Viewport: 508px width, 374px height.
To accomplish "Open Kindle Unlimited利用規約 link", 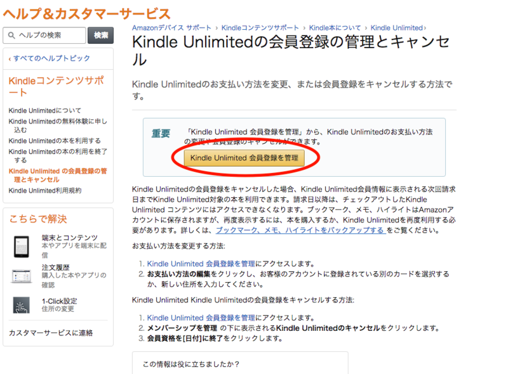I will click(x=44, y=191).
